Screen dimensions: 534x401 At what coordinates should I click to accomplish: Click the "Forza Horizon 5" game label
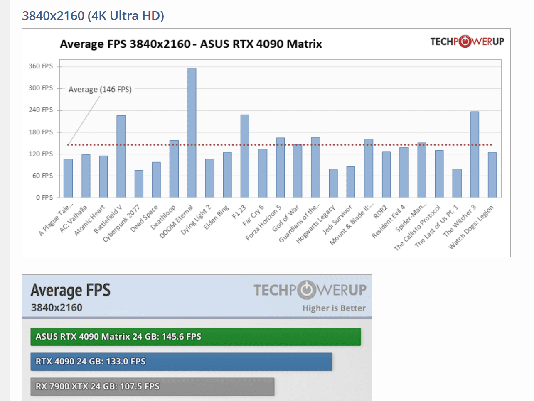pos(263,223)
